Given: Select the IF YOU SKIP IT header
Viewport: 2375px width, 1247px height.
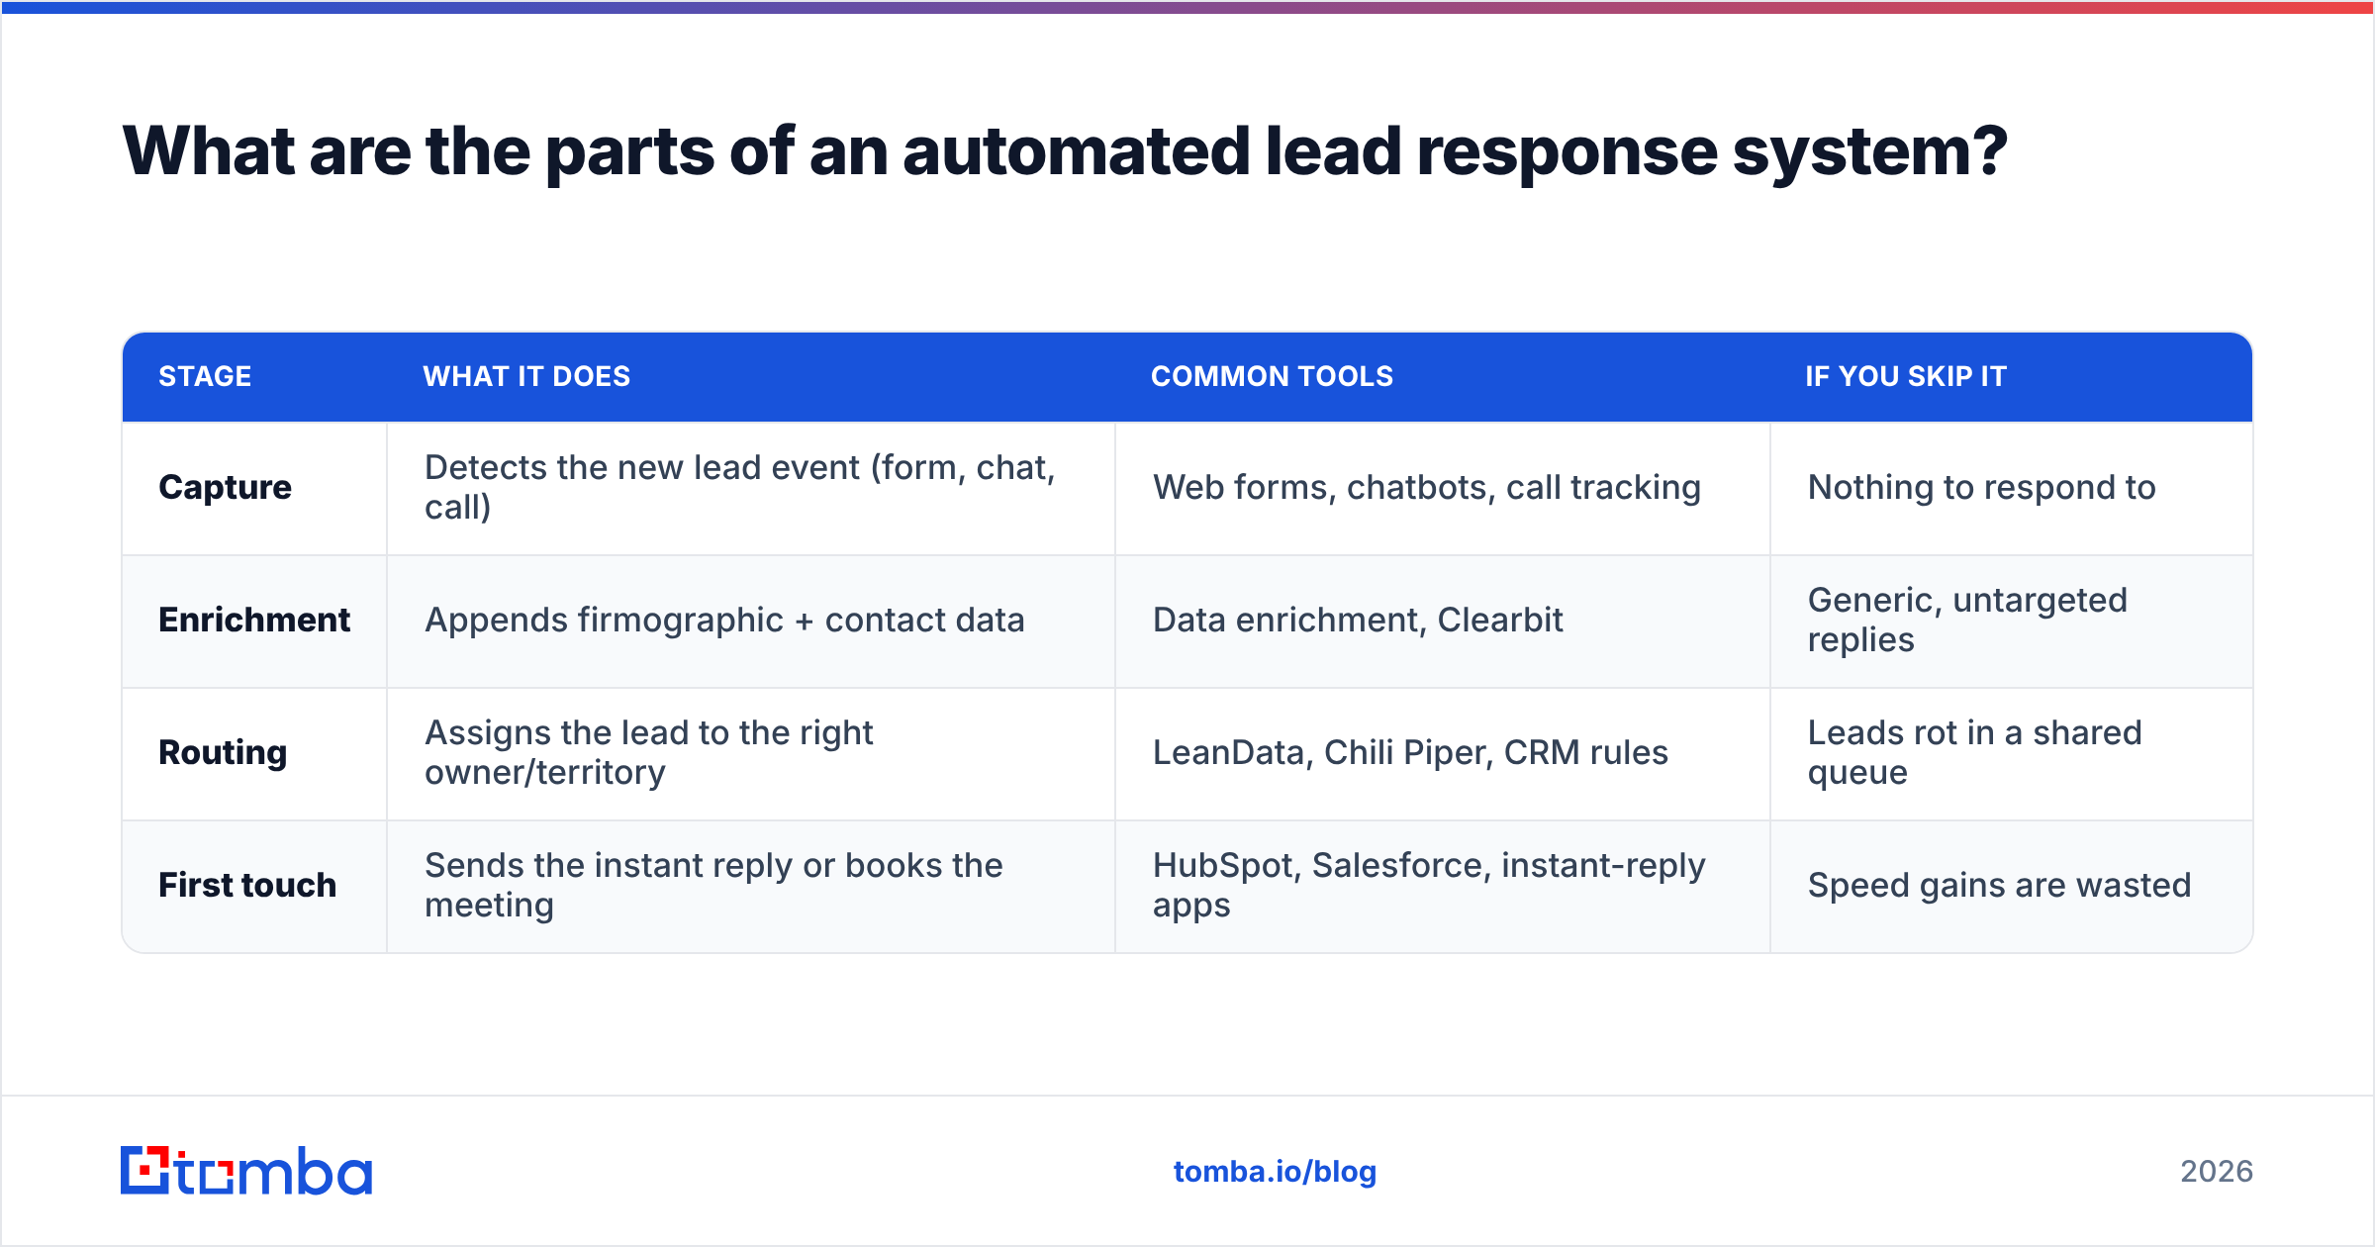Looking at the screenshot, I should pyautogui.click(x=1906, y=376).
